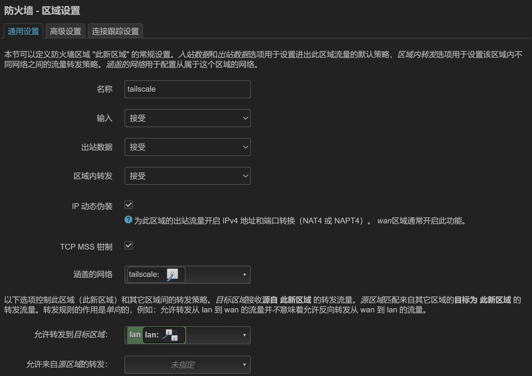532x376 pixels.
Task: Toggle the IP 动态伪装 checkbox
Action: [129, 205]
